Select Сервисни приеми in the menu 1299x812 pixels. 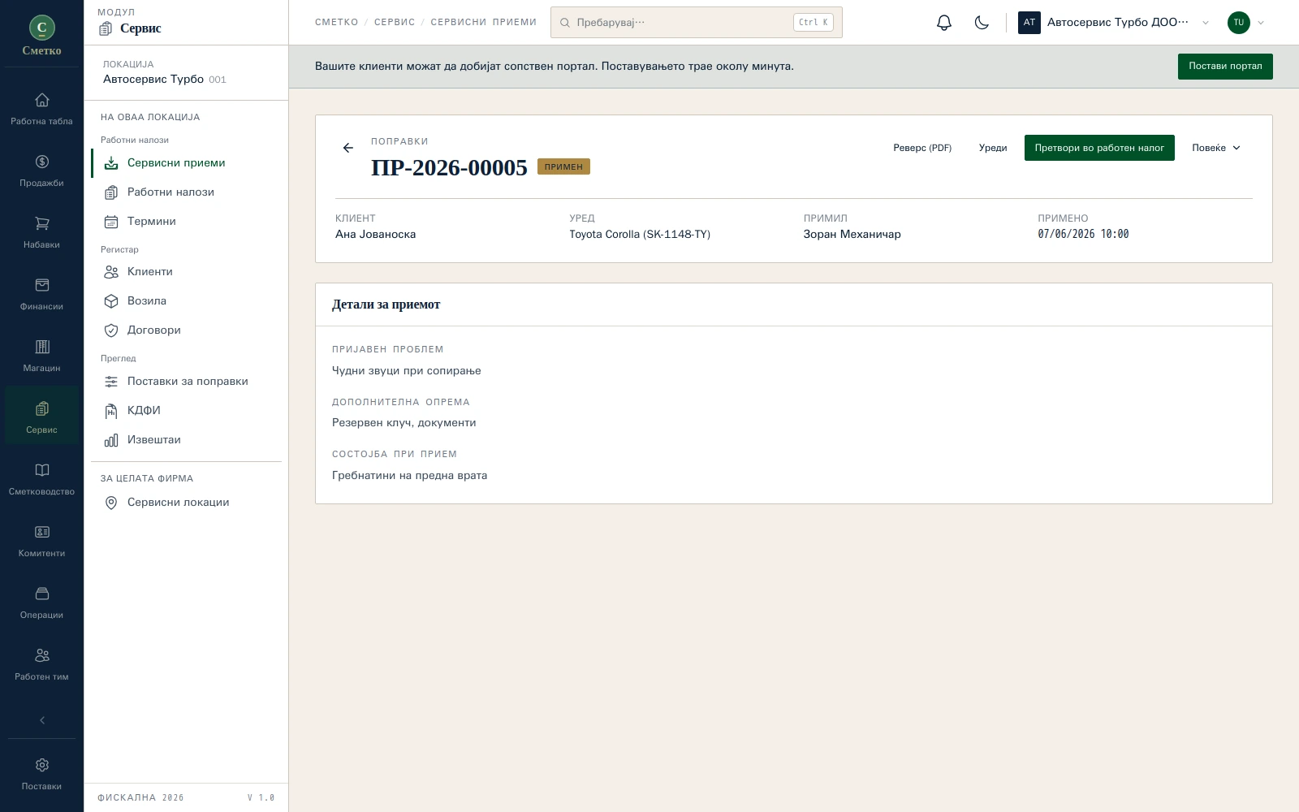pyautogui.click(x=187, y=162)
